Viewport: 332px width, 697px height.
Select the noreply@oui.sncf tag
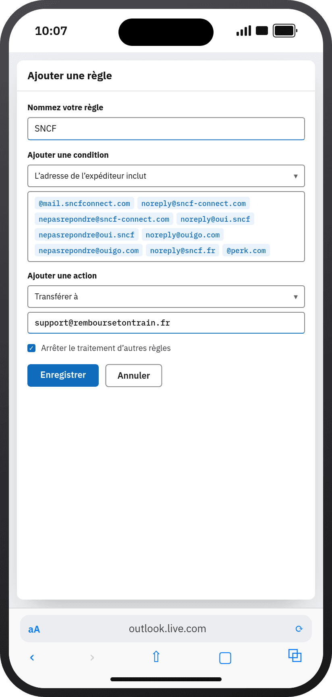[x=215, y=219]
